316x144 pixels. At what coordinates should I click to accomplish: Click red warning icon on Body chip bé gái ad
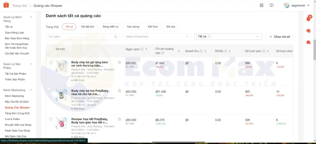click(119, 62)
